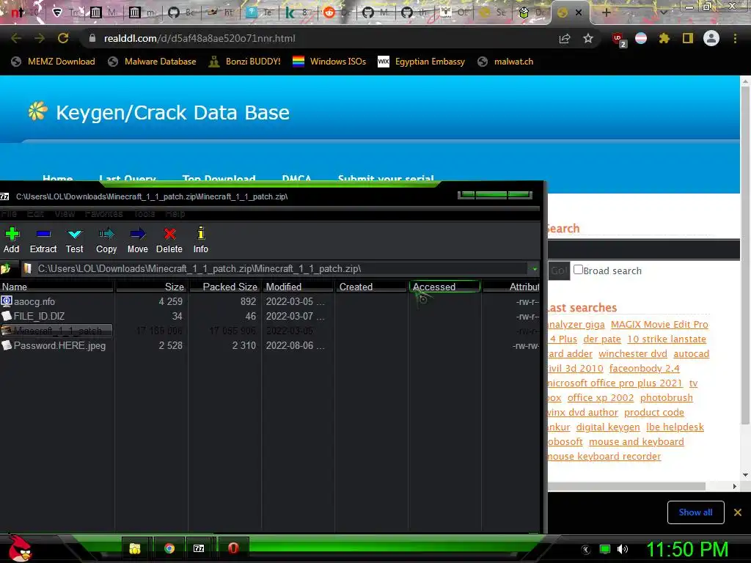The height and width of the screenshot is (563, 751).
Task: Click the red Delete icon
Action: pyautogui.click(x=169, y=240)
